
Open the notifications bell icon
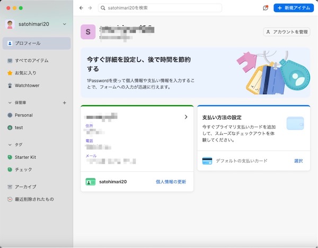click(266, 8)
